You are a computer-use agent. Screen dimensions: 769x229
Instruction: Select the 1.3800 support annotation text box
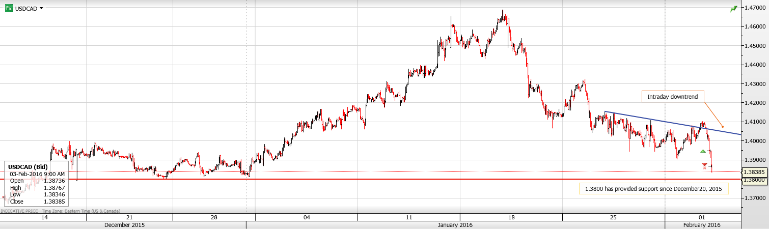653,189
